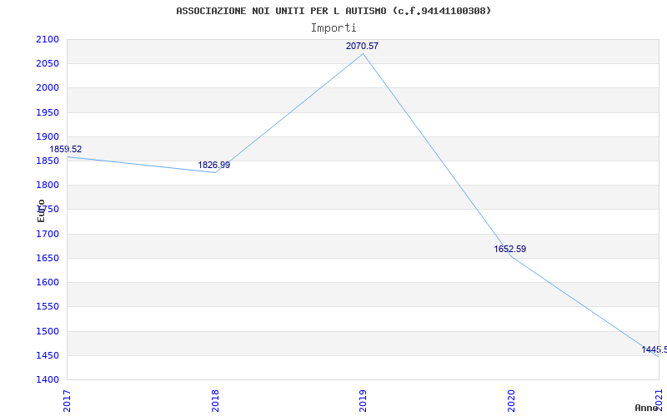Click the 1500 y-axis value
The width and height of the screenshot is (667, 416).
click(x=48, y=331)
